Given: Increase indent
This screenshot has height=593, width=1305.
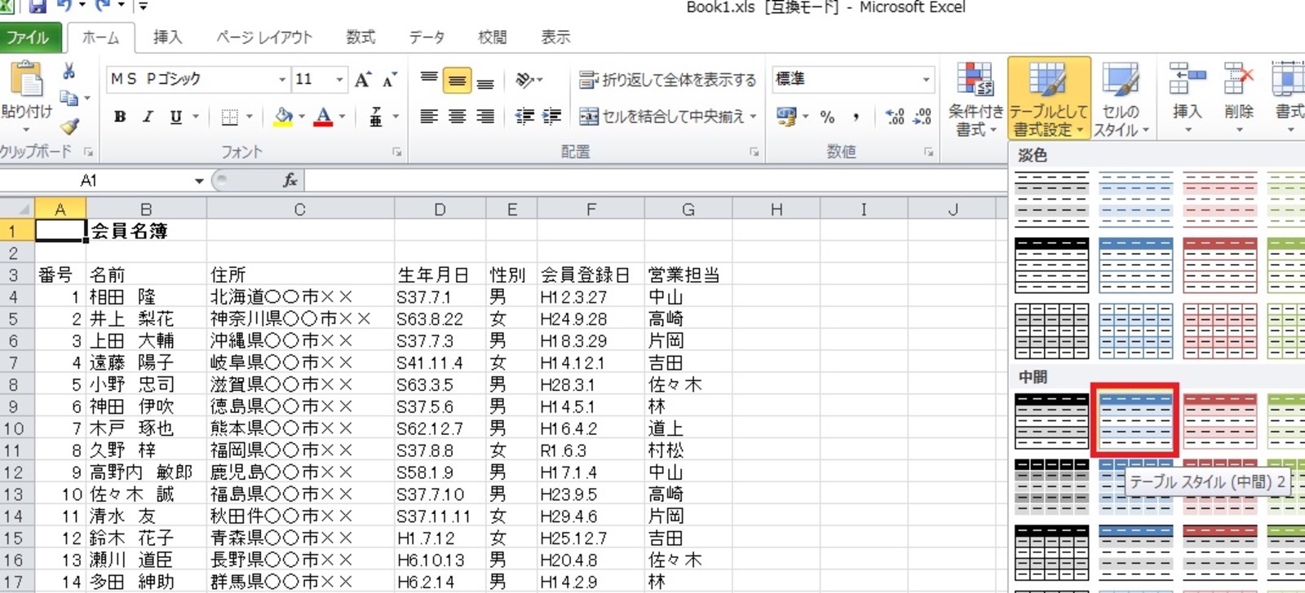Looking at the screenshot, I should [552, 116].
